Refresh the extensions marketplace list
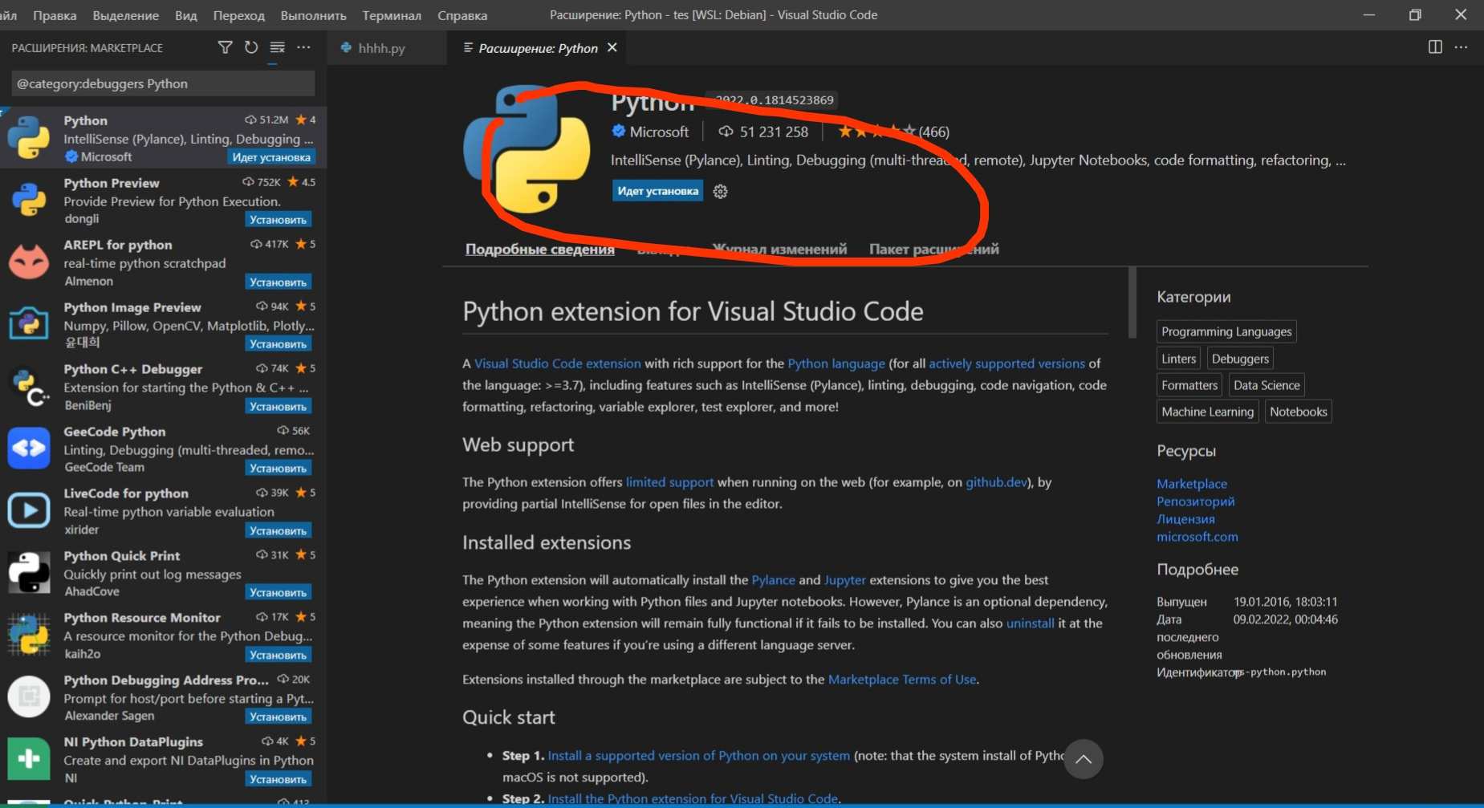The image size is (1484, 808). (x=251, y=47)
